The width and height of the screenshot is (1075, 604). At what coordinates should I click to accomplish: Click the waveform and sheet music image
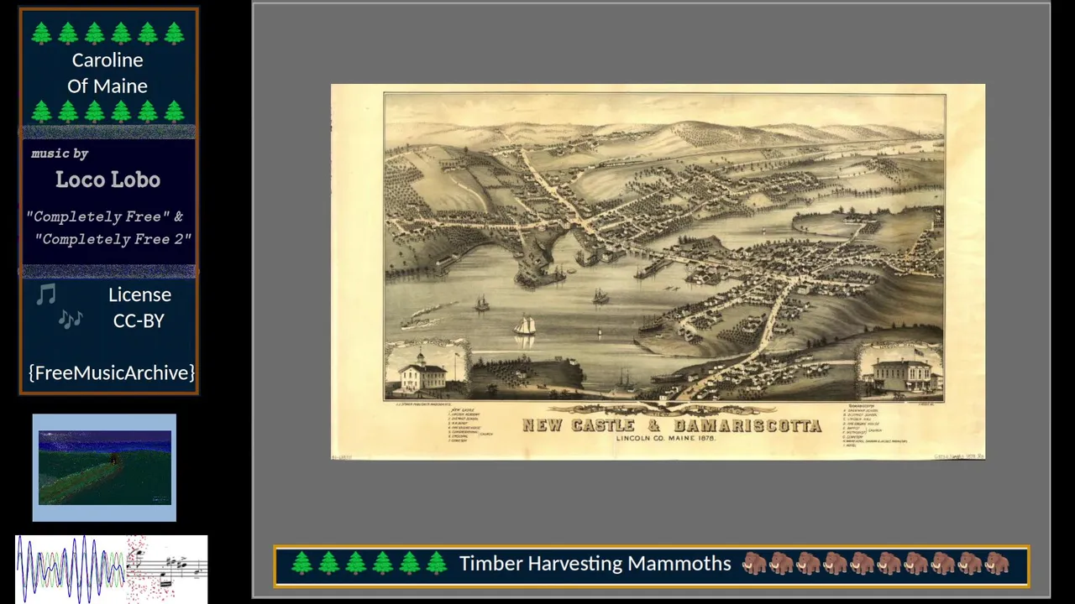click(111, 569)
